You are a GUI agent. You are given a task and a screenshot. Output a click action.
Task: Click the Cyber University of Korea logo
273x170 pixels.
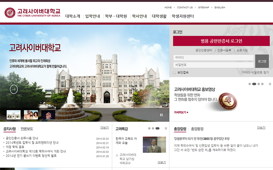pyautogui.click(x=32, y=13)
